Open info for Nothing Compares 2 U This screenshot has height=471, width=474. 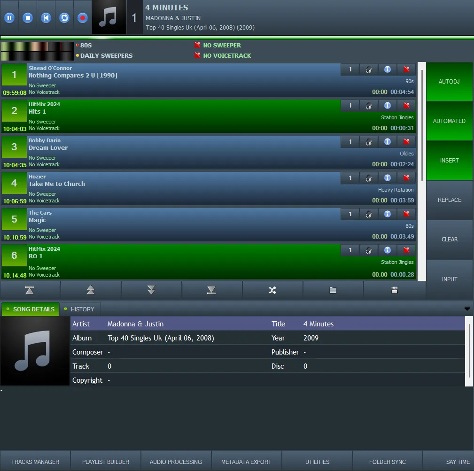(x=388, y=70)
